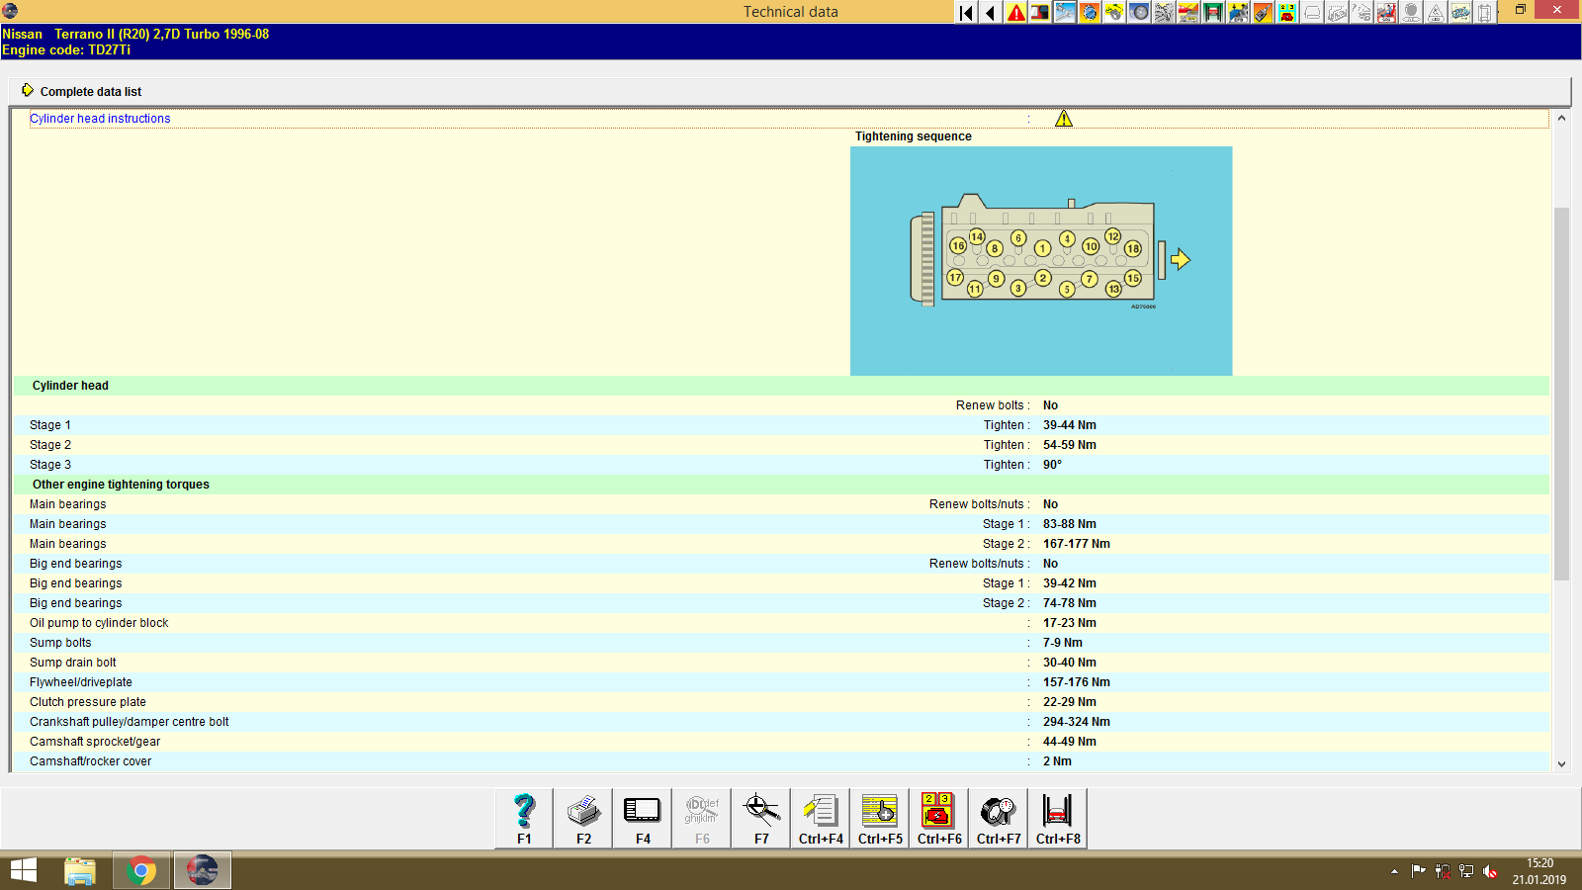Open engine diagrams via Ctrl+F6 icon
Screen dimensions: 1582x890
click(938, 818)
